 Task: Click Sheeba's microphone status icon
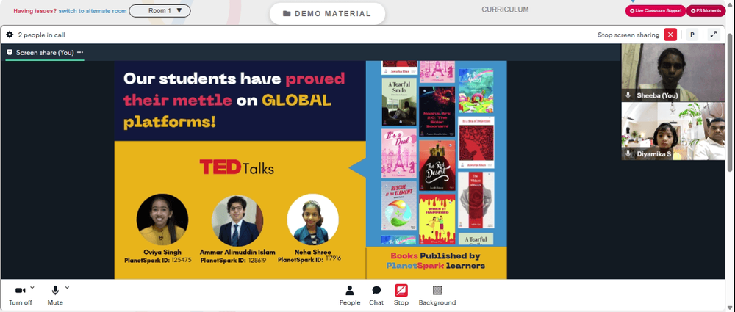[x=628, y=95]
